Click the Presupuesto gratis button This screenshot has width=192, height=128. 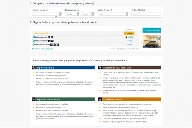tap(152, 30)
